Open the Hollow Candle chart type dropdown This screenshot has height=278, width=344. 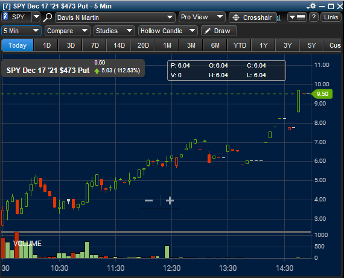168,31
